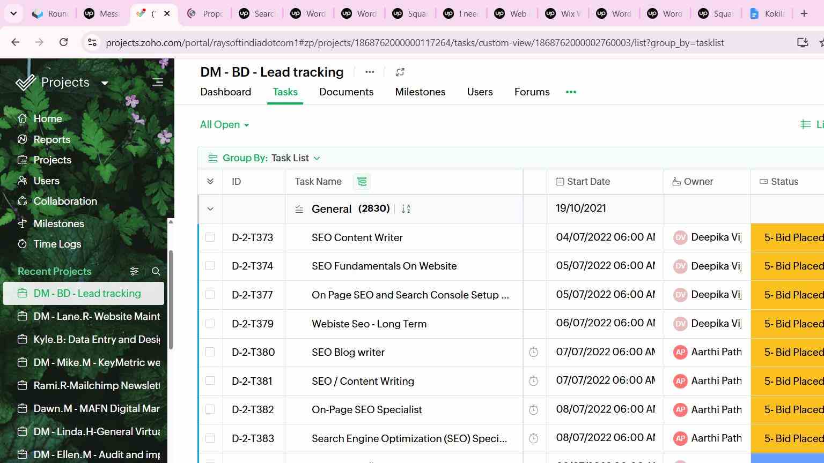
Task: Collapse the General task list group
Action: 210,209
